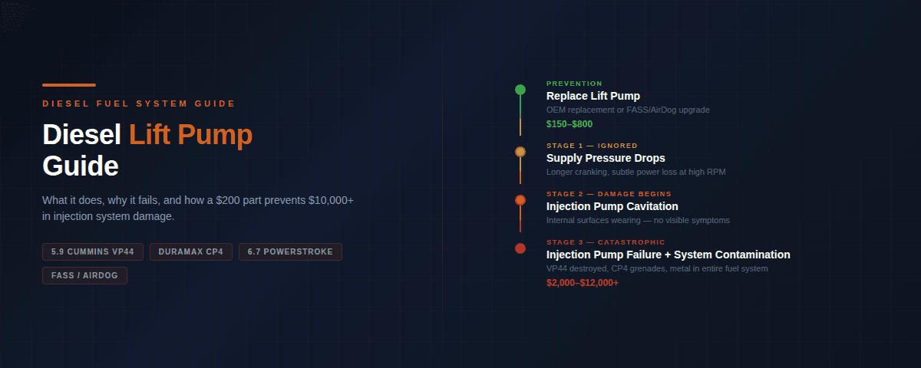Open the Injection Pump Cavitation entry
Screen dimensions: 921x368
coord(612,206)
